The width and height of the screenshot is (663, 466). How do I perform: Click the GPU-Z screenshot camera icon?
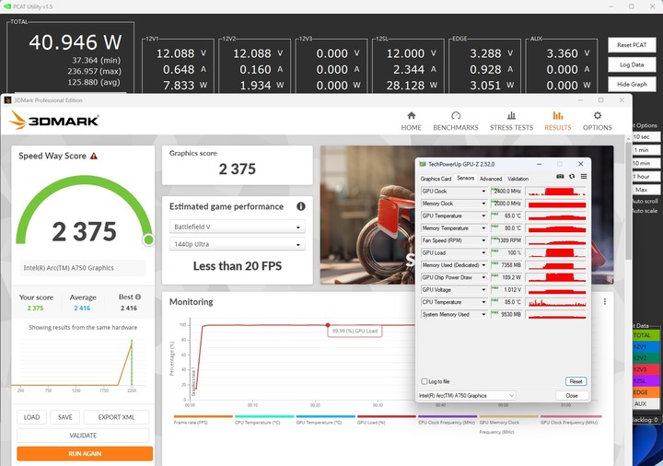point(560,176)
